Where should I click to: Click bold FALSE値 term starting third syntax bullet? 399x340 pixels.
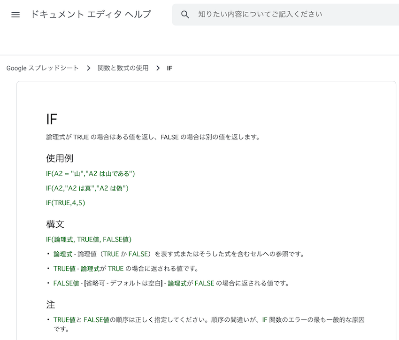[x=66, y=283]
